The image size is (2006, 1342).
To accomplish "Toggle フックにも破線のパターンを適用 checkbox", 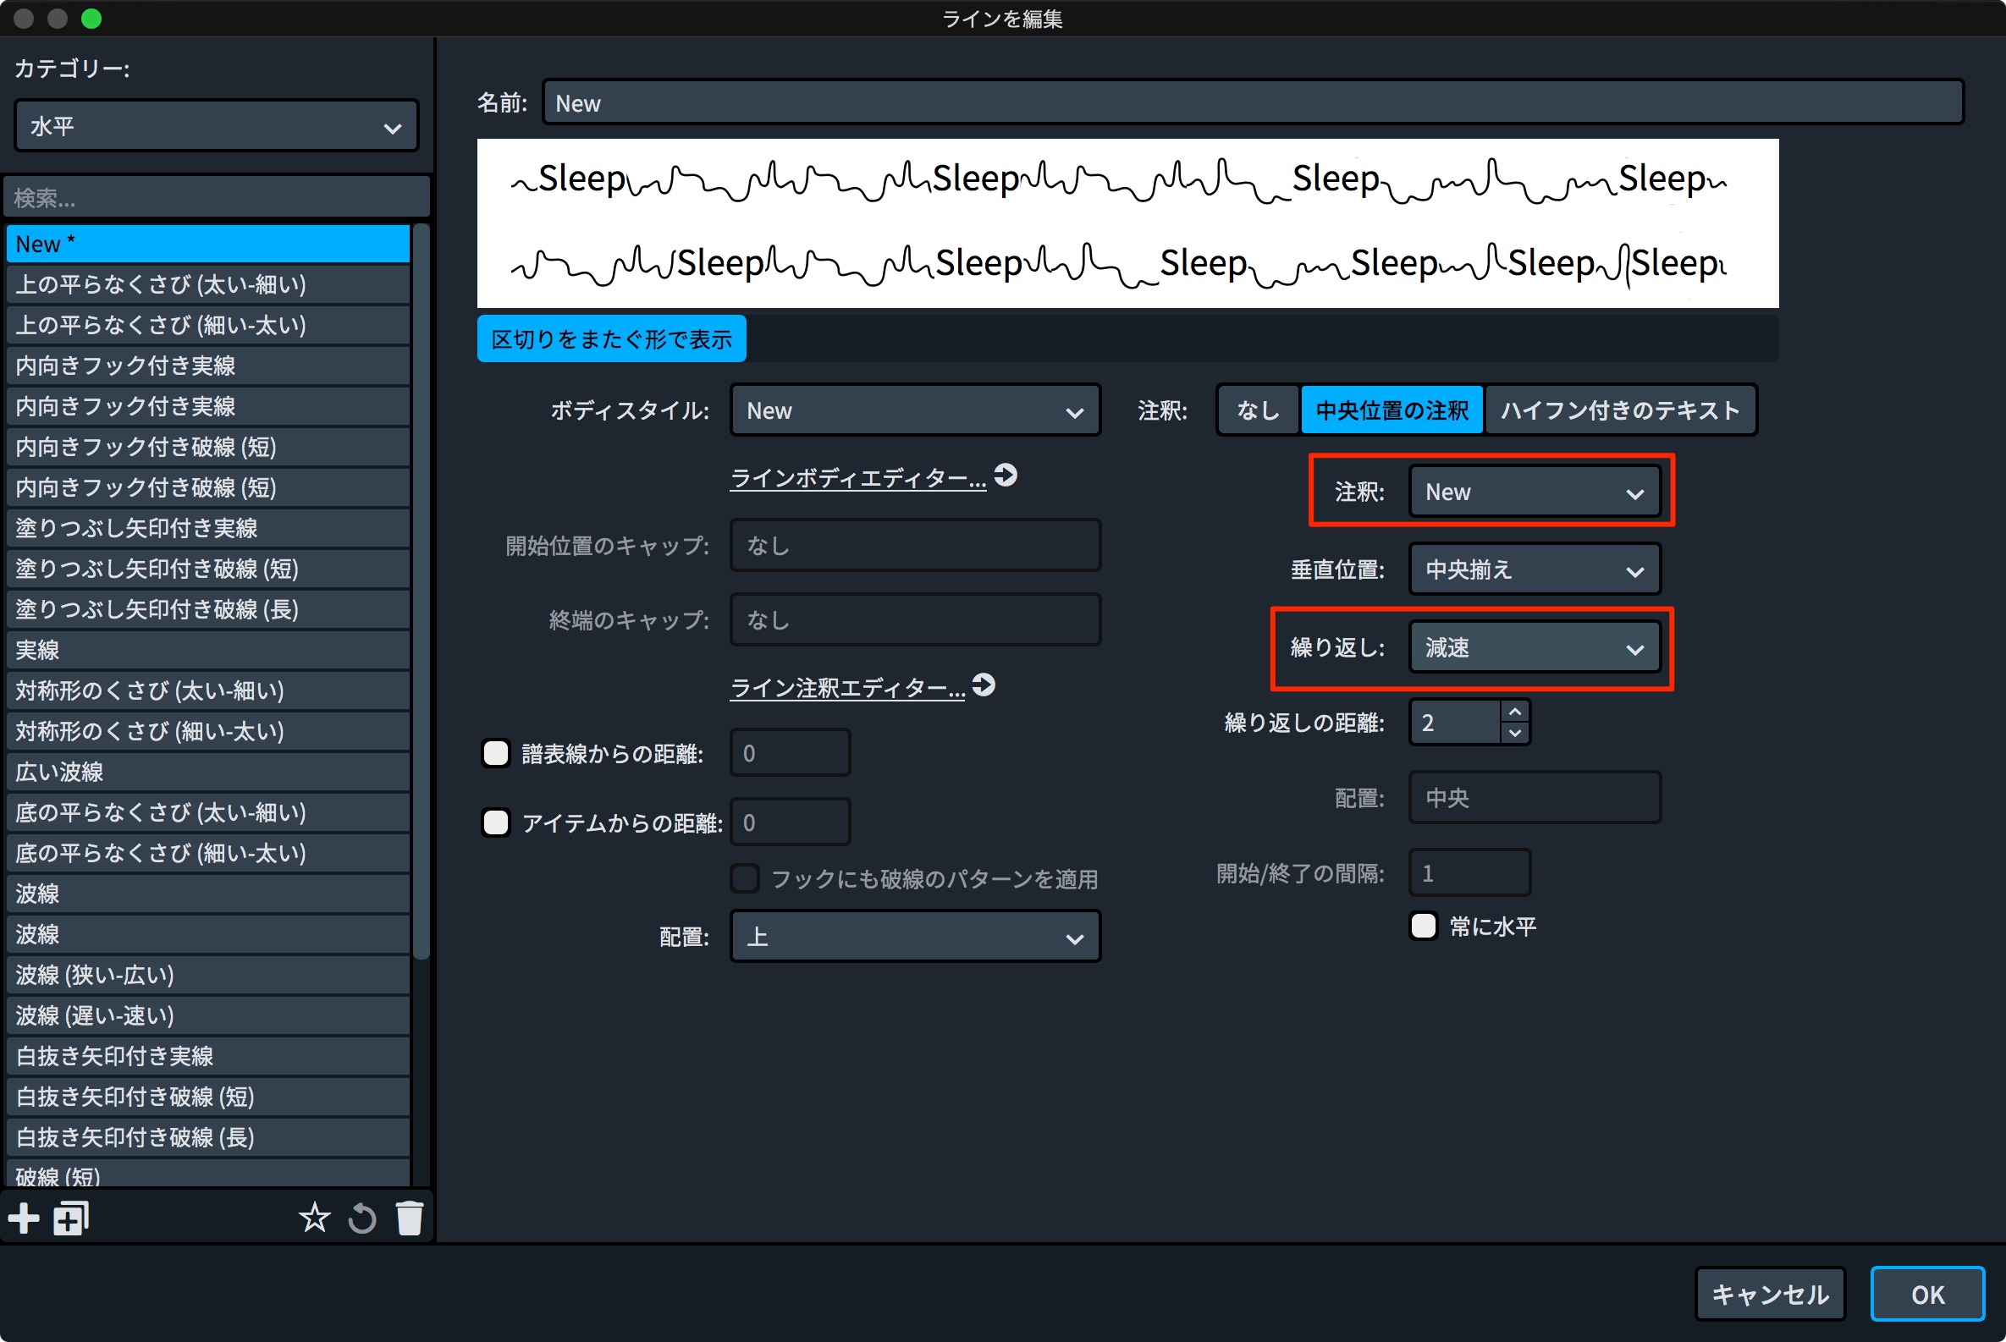I will click(x=744, y=878).
